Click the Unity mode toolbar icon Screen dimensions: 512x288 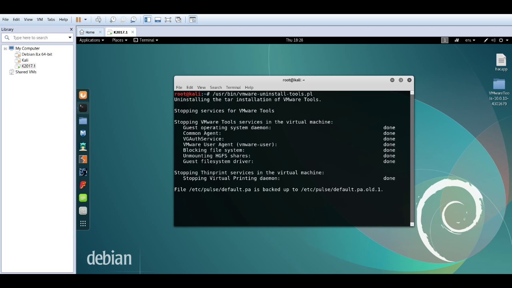tap(178, 20)
